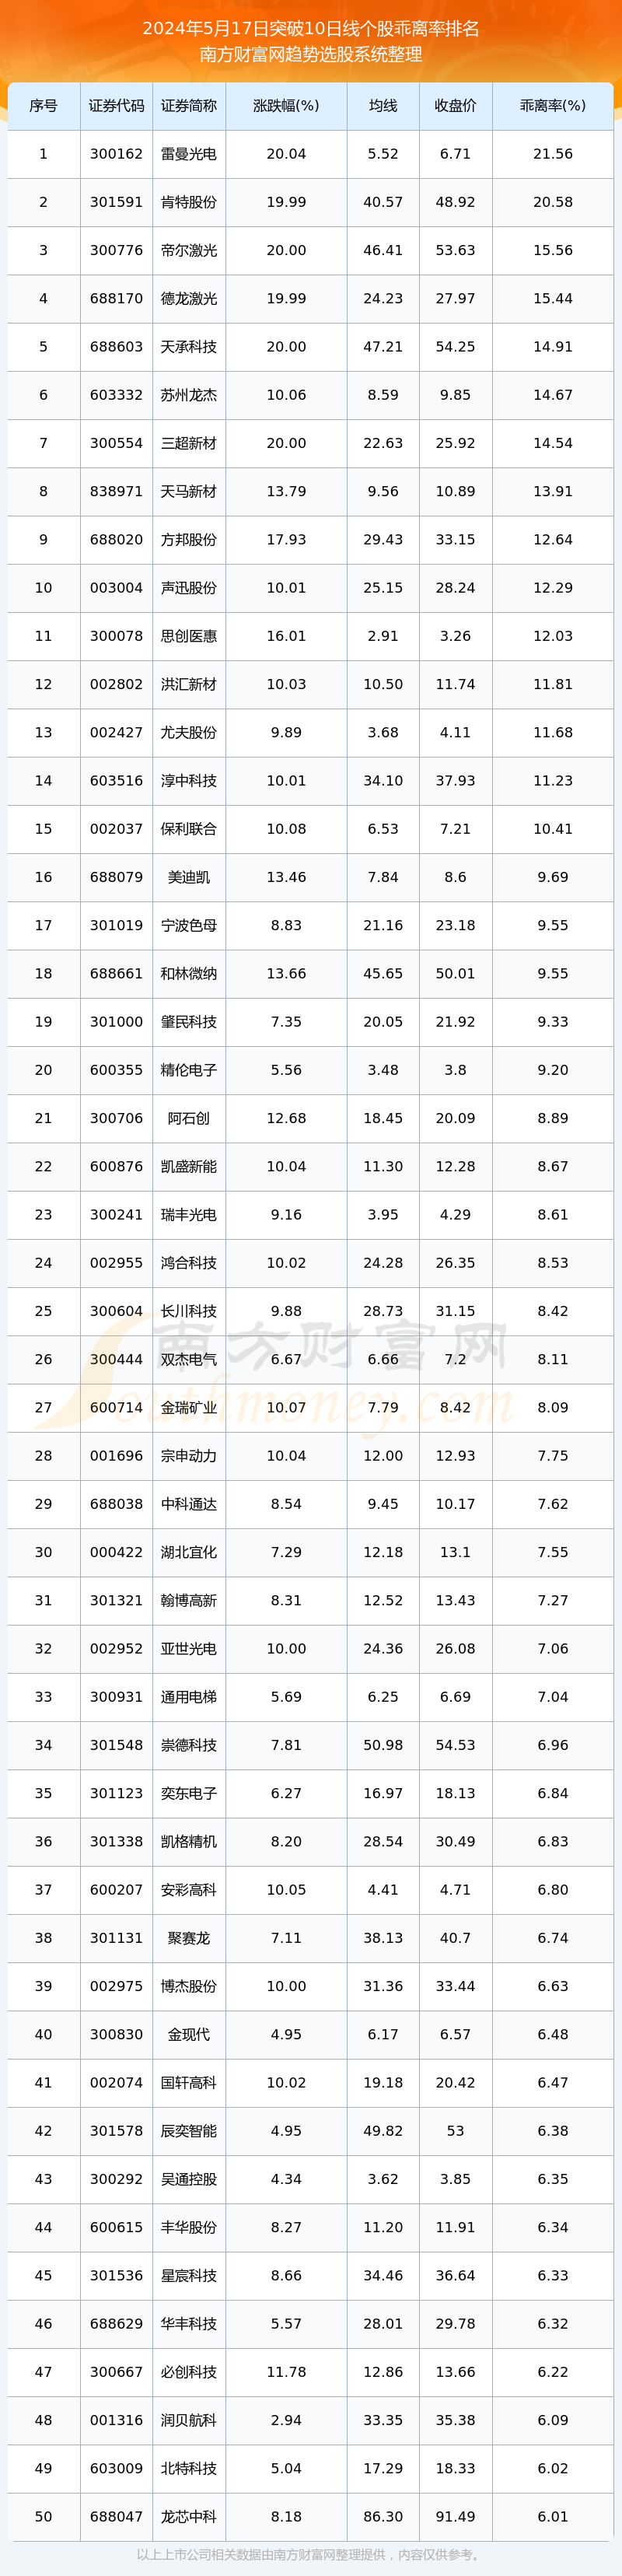Select stock name 长川科技

tap(189, 1311)
